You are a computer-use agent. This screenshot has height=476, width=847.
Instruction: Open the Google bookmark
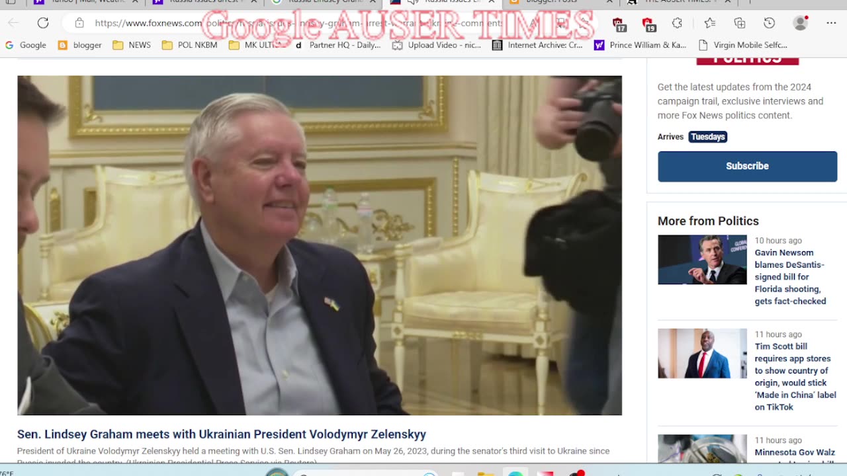click(x=26, y=45)
